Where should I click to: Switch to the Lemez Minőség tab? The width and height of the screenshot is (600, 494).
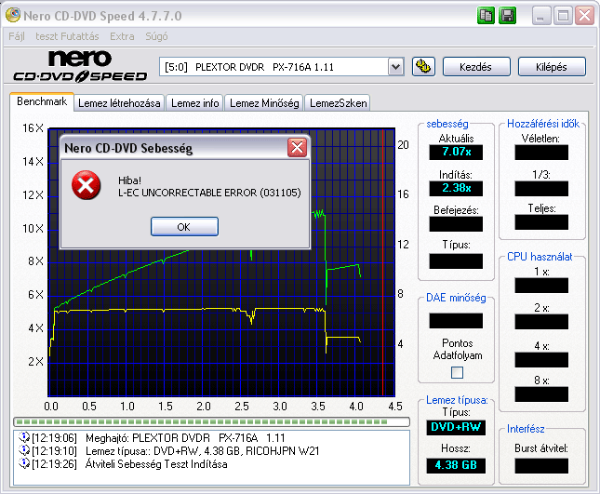click(x=264, y=103)
